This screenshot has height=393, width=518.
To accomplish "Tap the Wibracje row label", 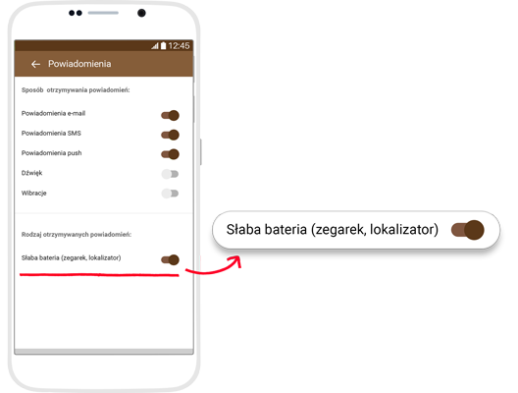I will (x=33, y=193).
